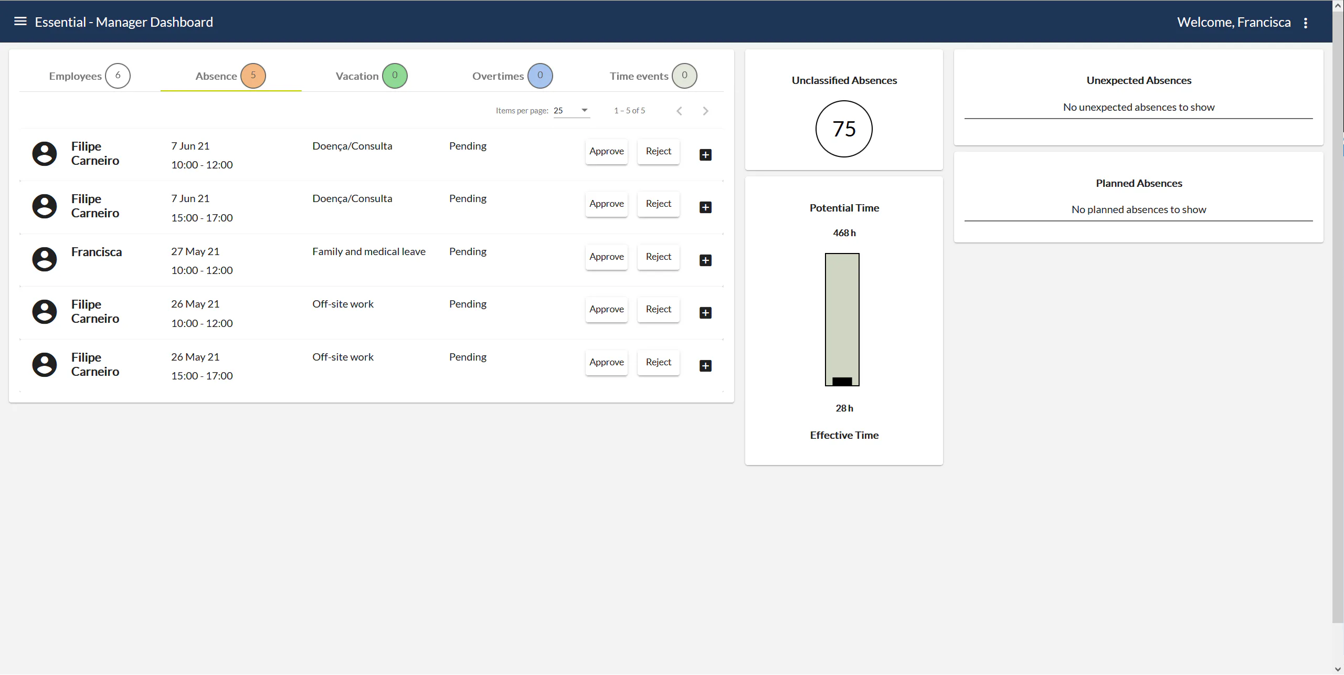
Task: Click the page vertical scrollbar down arrow
Action: point(1338,669)
